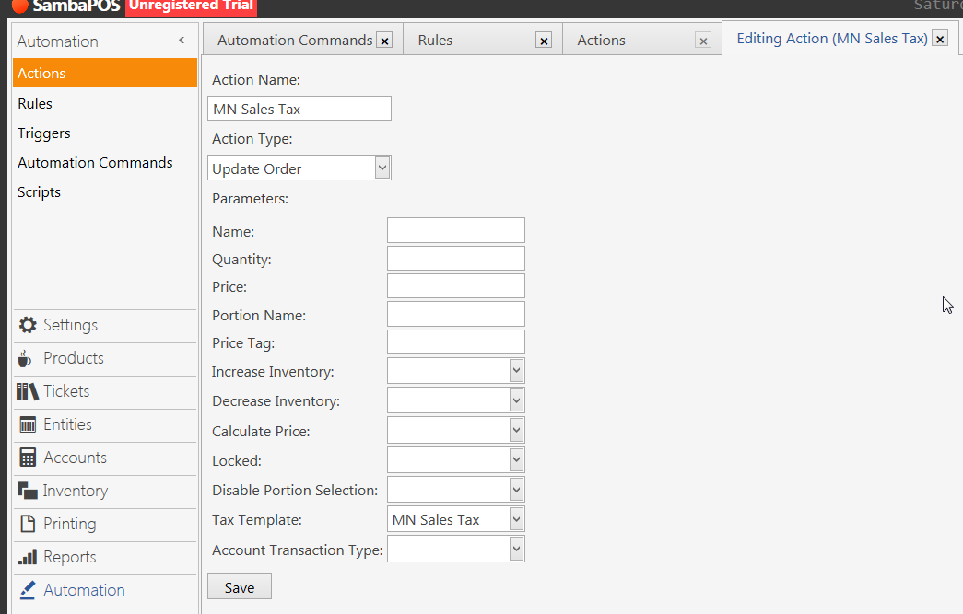This screenshot has width=963, height=614.
Task: Click the Tickets books icon
Action: click(28, 391)
